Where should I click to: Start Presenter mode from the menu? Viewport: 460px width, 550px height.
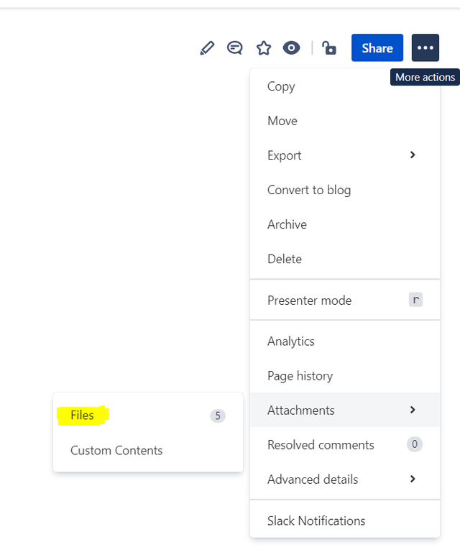click(309, 301)
